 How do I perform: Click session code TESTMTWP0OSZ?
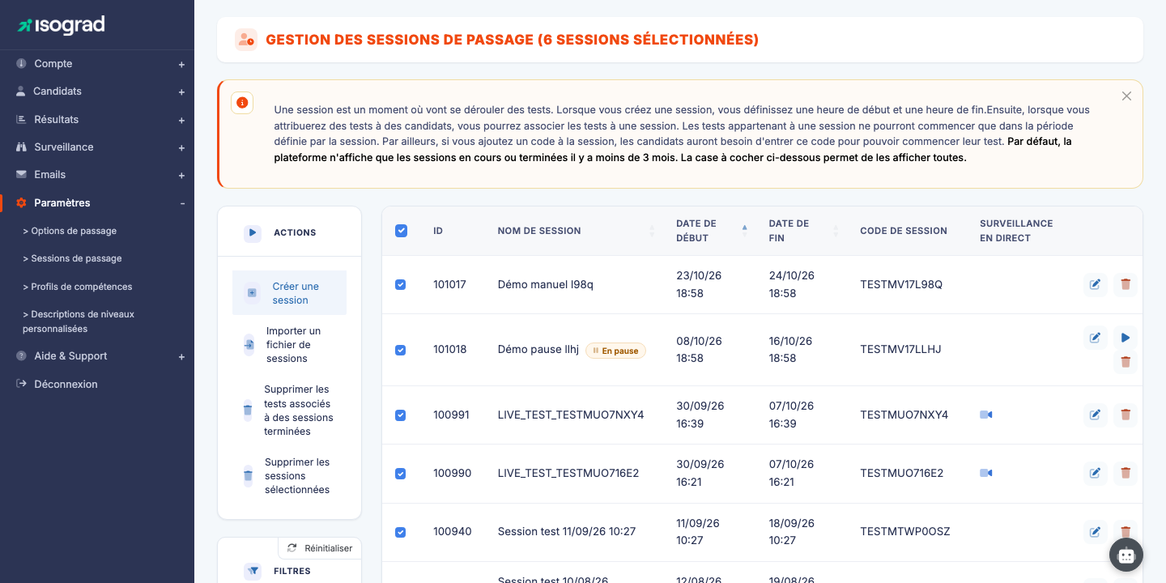pos(905,532)
